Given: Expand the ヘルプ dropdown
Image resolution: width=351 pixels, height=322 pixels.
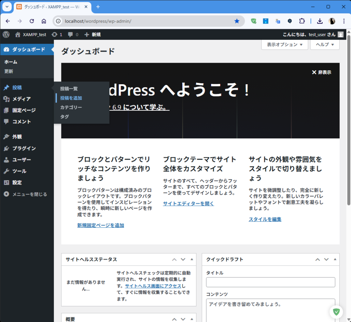Looking at the screenshot, I should pos(325,45).
